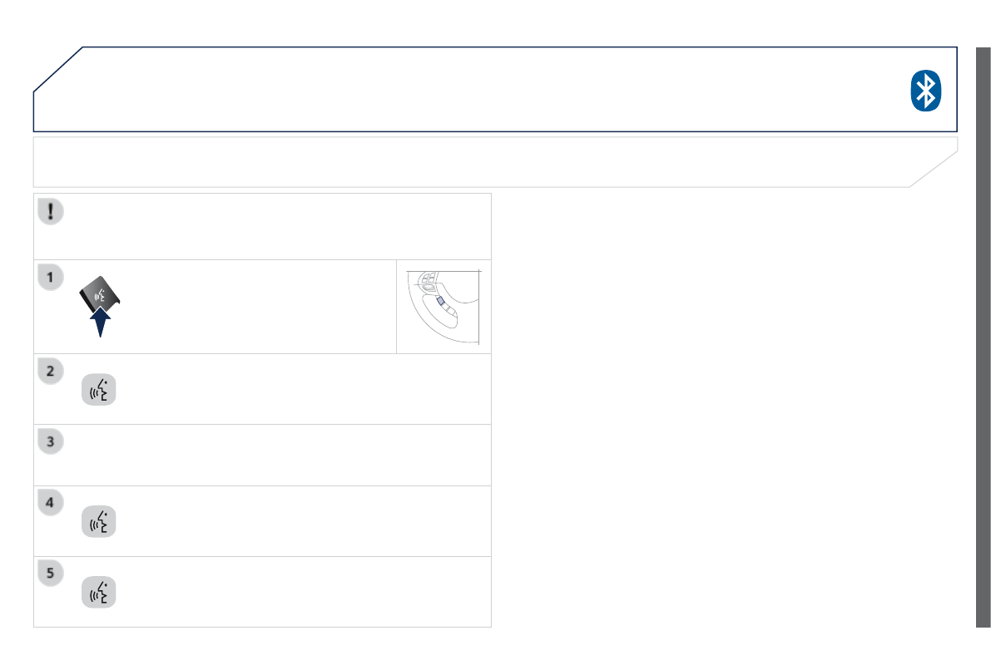Select the voice recognition icon in step 5
991x660 pixels.
(x=99, y=592)
